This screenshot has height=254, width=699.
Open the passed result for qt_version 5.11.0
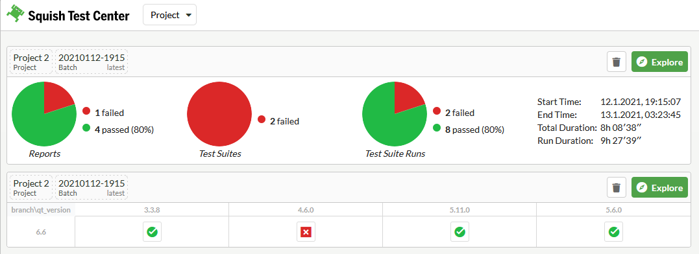460,232
